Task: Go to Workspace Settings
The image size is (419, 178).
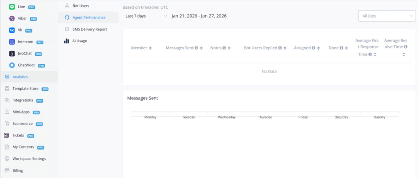Action: (29, 159)
